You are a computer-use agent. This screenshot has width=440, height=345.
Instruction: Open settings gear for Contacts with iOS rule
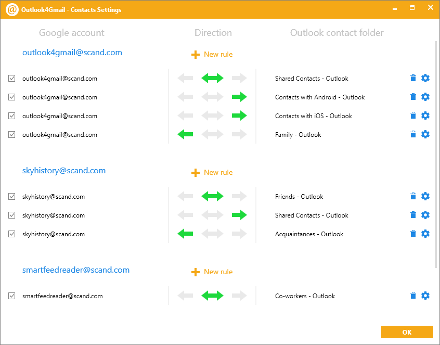tap(425, 116)
